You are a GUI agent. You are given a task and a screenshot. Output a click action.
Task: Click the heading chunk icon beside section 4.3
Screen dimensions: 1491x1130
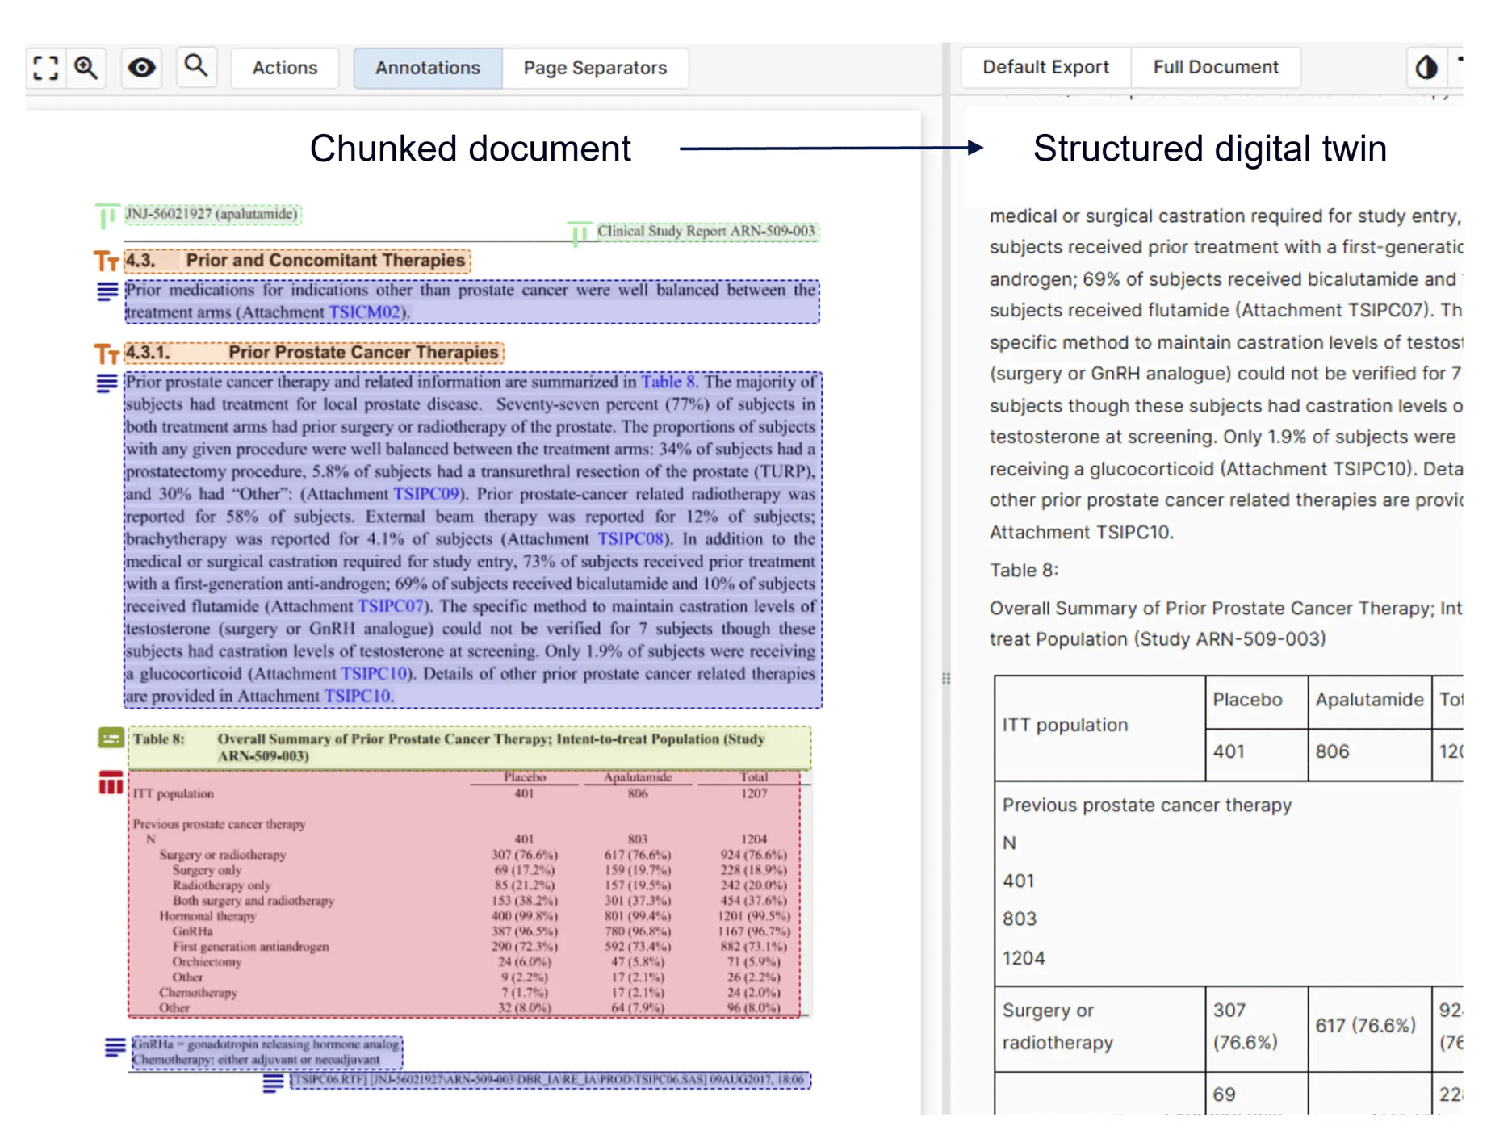(x=105, y=261)
